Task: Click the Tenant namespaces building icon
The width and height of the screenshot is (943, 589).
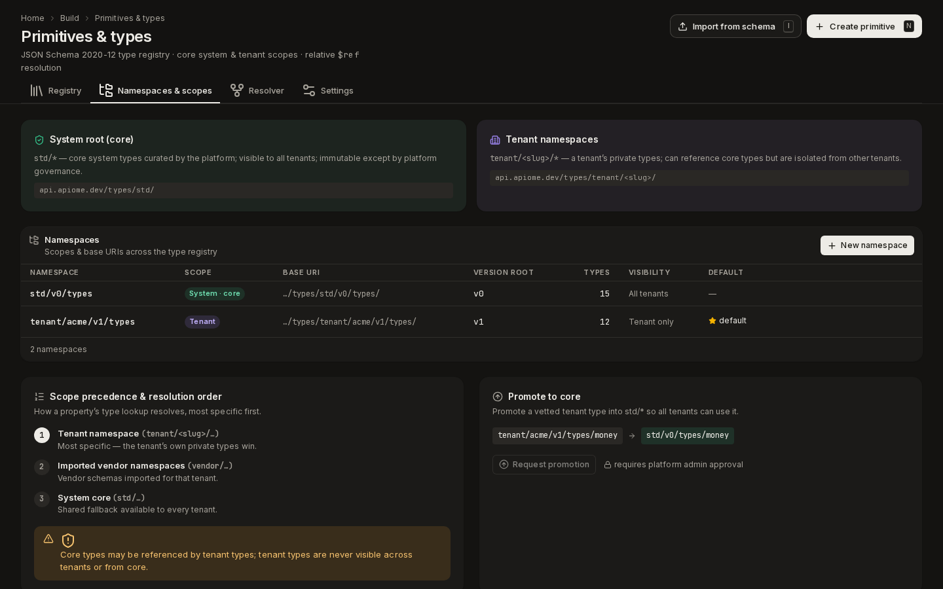Action: (495, 140)
